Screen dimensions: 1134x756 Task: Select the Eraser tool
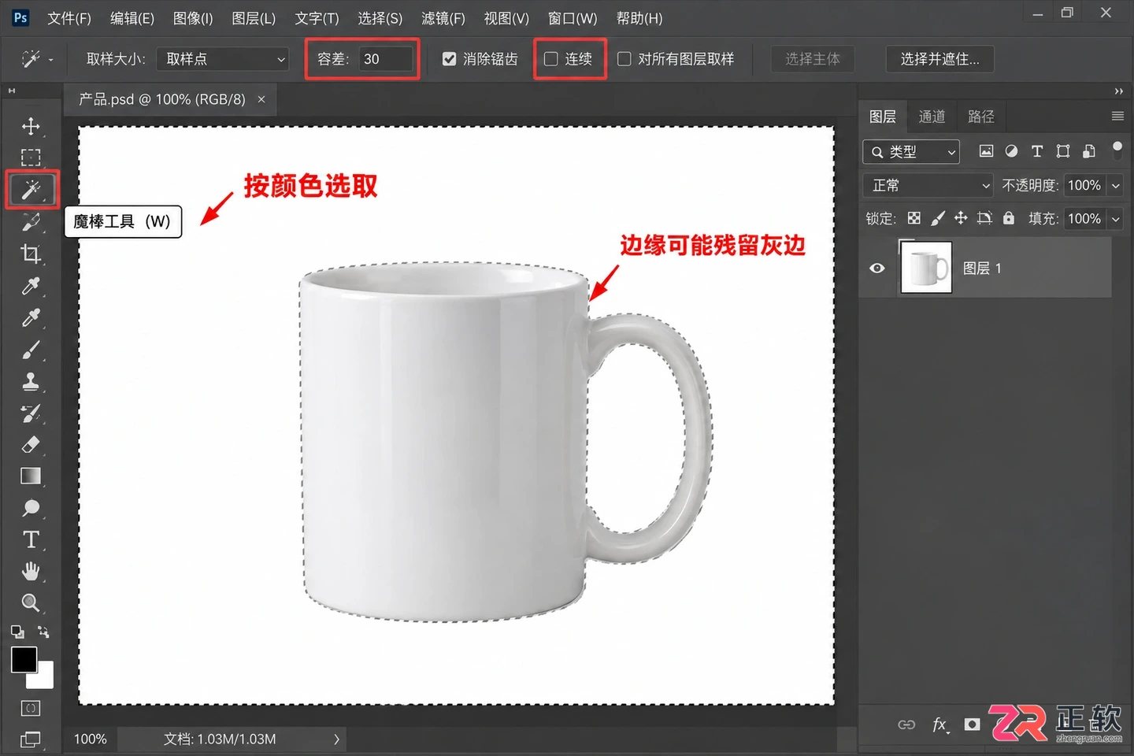[31, 444]
